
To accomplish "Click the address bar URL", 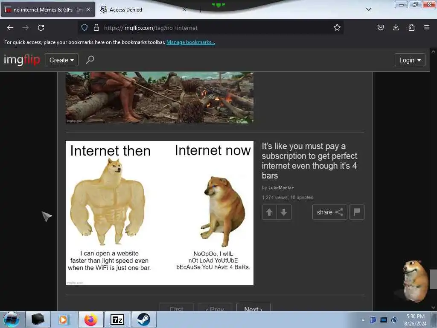I will click(x=151, y=28).
